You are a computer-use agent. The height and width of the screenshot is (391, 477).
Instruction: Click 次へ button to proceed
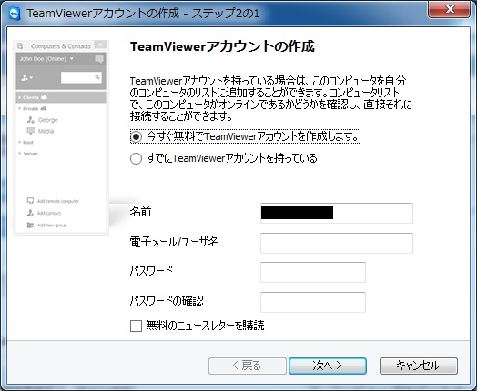pos(328,366)
